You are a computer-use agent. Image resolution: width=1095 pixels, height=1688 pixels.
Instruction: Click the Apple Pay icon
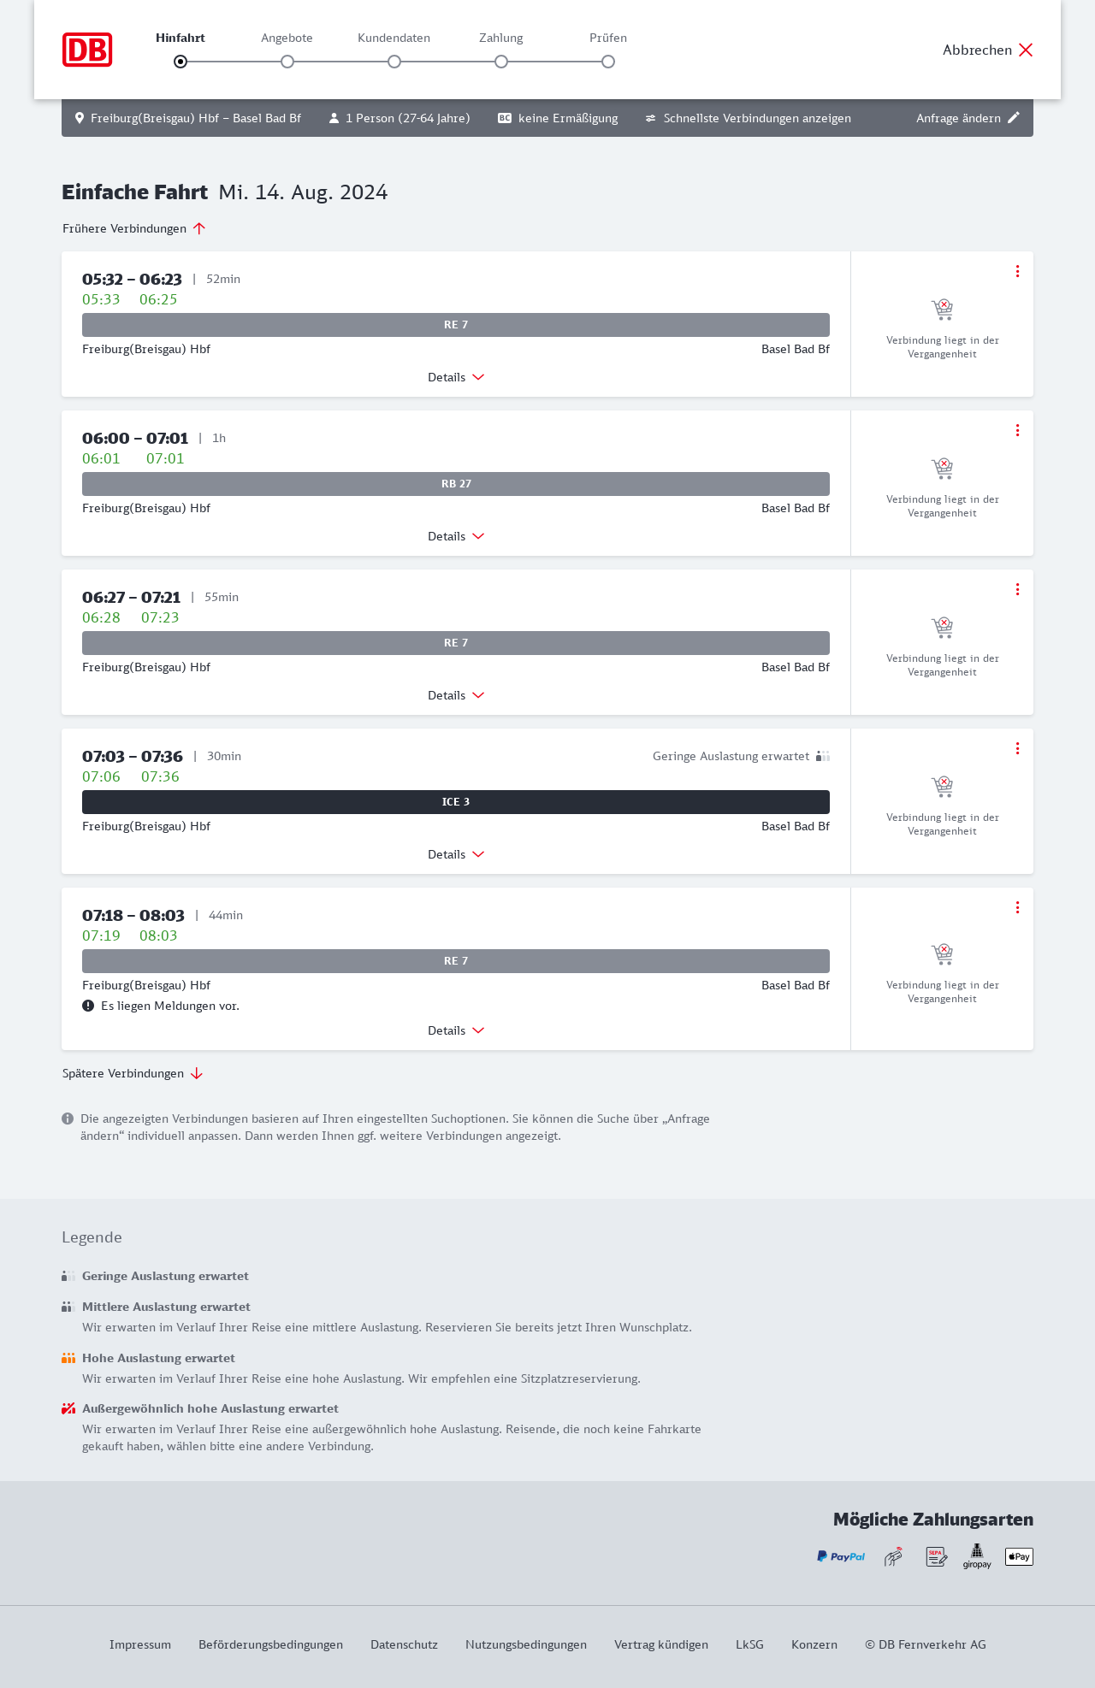(x=1019, y=1556)
